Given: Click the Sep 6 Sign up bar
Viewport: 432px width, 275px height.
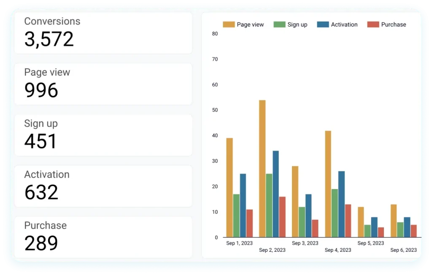Looking at the screenshot, I should coord(400,230).
